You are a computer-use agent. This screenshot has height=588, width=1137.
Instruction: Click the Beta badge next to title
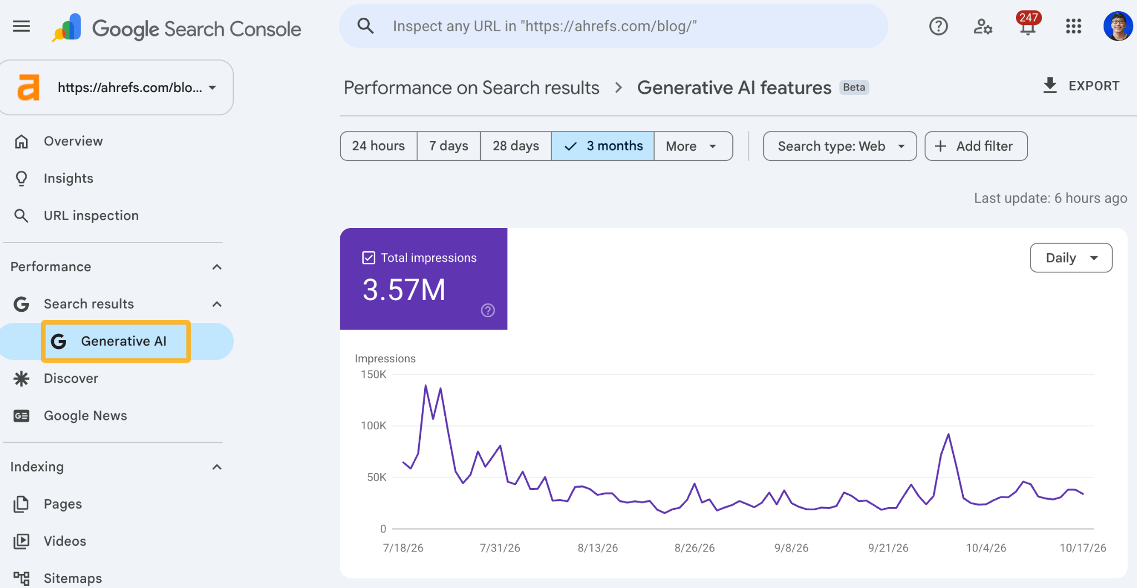[854, 87]
